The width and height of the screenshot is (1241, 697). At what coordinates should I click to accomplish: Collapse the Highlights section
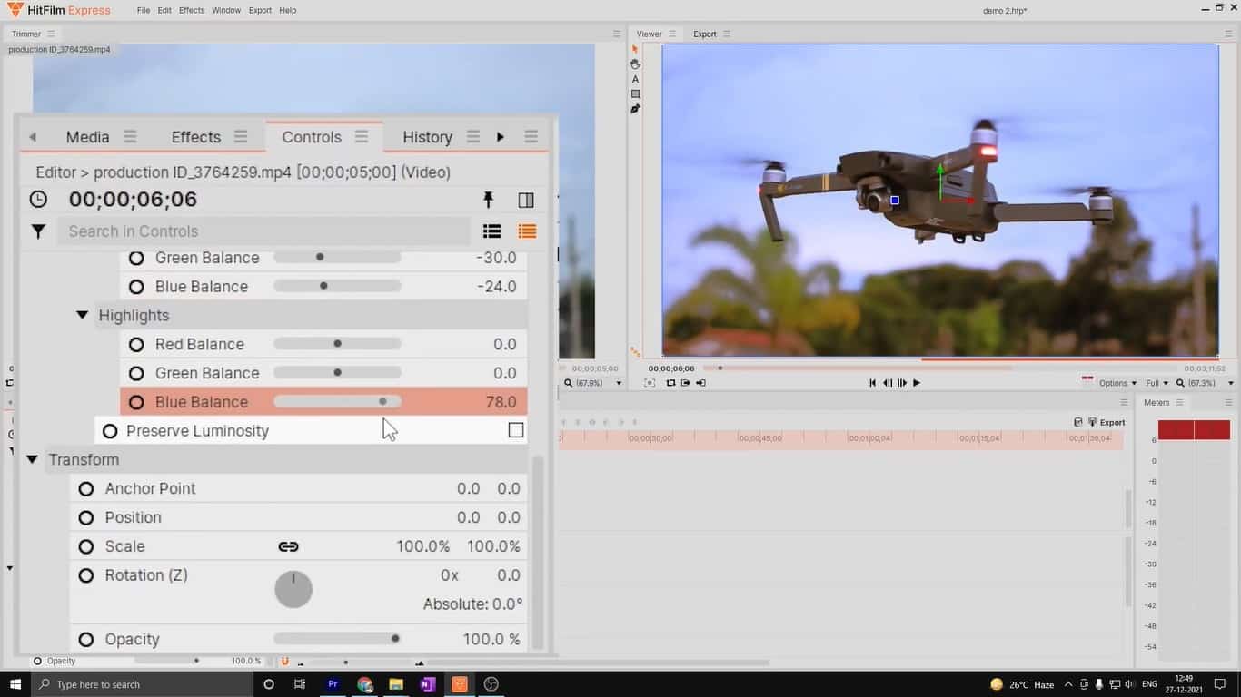(x=83, y=315)
